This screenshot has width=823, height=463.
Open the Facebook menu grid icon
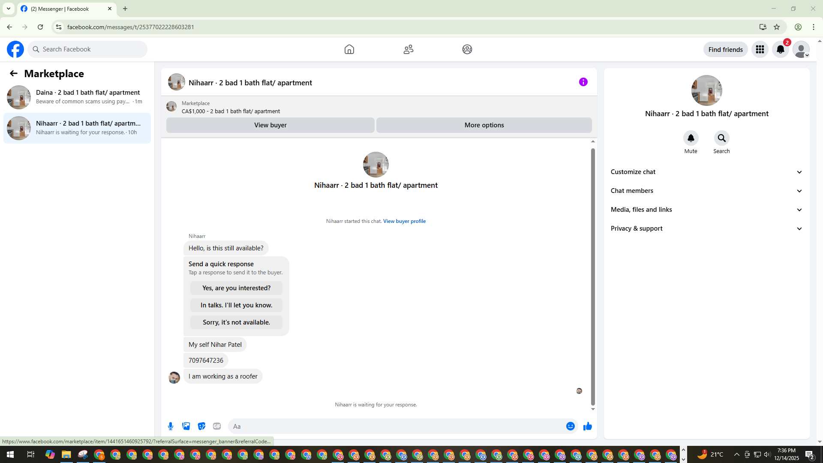click(760, 49)
